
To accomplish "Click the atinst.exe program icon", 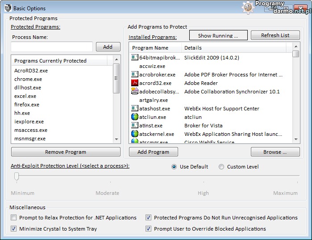I will point(135,126).
